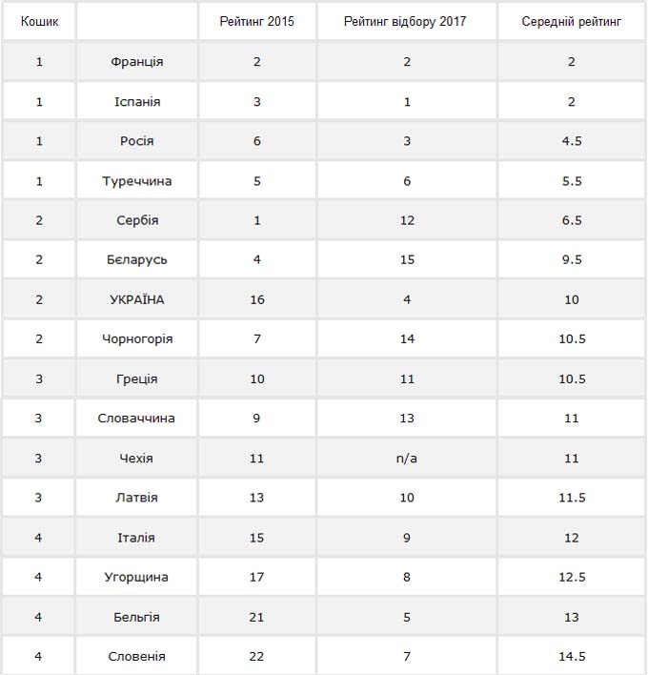The image size is (648, 675).
Task: Select the "Рейтинг відбору 2017" header
Action: 407,21
